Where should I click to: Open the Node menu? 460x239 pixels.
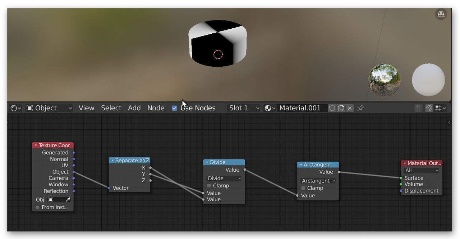(156, 108)
